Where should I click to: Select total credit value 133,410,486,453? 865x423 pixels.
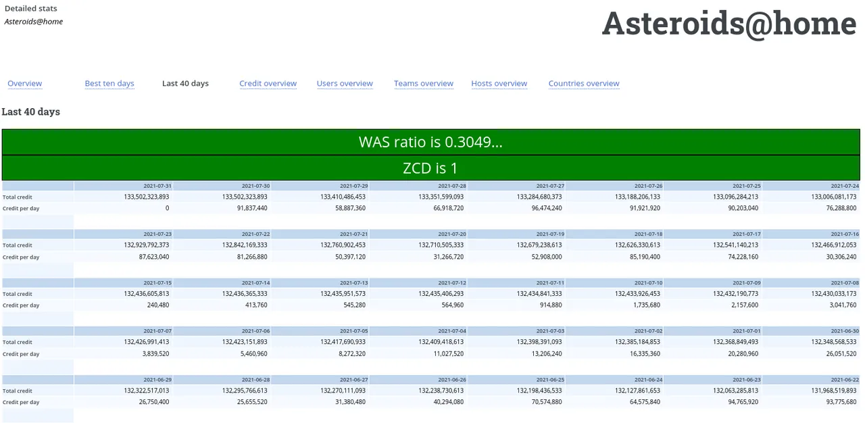343,197
